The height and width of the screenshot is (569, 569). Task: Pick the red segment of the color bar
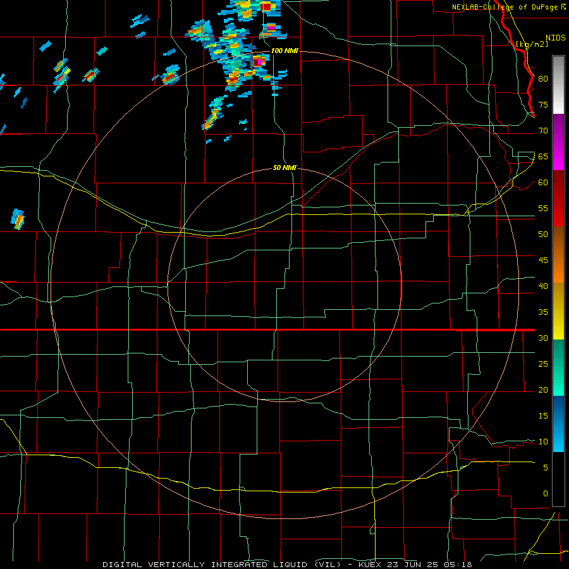pos(558,199)
